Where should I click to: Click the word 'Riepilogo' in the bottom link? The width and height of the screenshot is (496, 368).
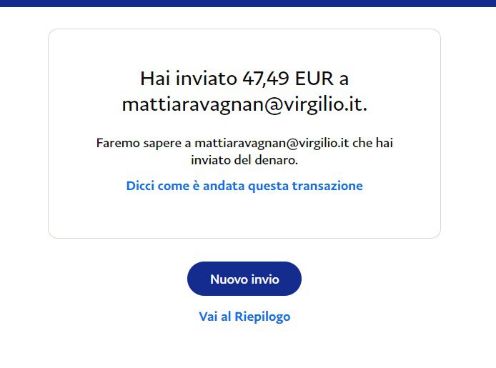pyautogui.click(x=262, y=317)
